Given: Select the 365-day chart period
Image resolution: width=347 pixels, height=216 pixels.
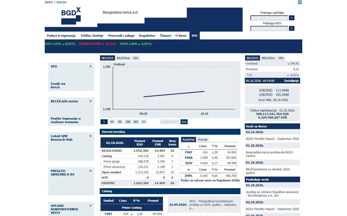Looking at the screenshot, I should (136, 122).
